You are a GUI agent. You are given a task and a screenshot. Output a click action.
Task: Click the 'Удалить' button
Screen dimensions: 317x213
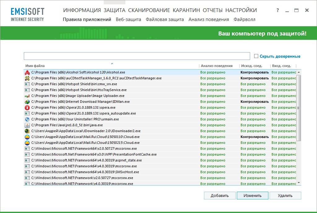(285, 195)
